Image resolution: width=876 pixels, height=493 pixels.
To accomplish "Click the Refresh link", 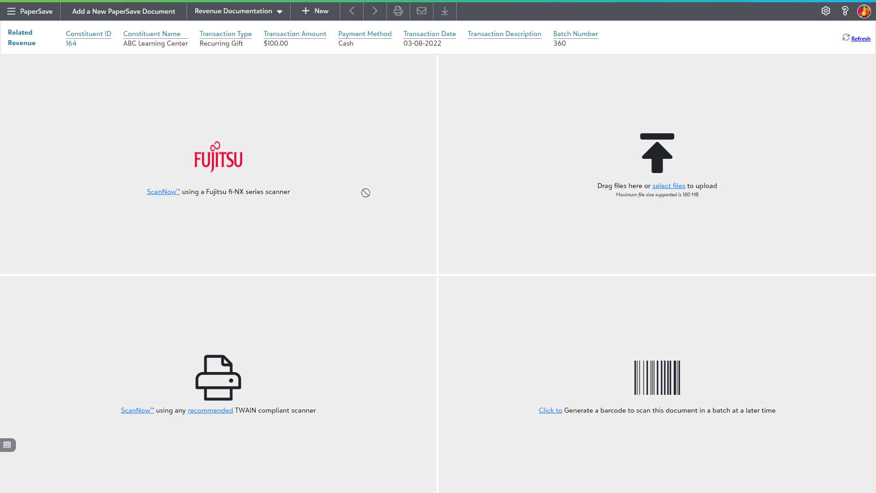I will [860, 39].
